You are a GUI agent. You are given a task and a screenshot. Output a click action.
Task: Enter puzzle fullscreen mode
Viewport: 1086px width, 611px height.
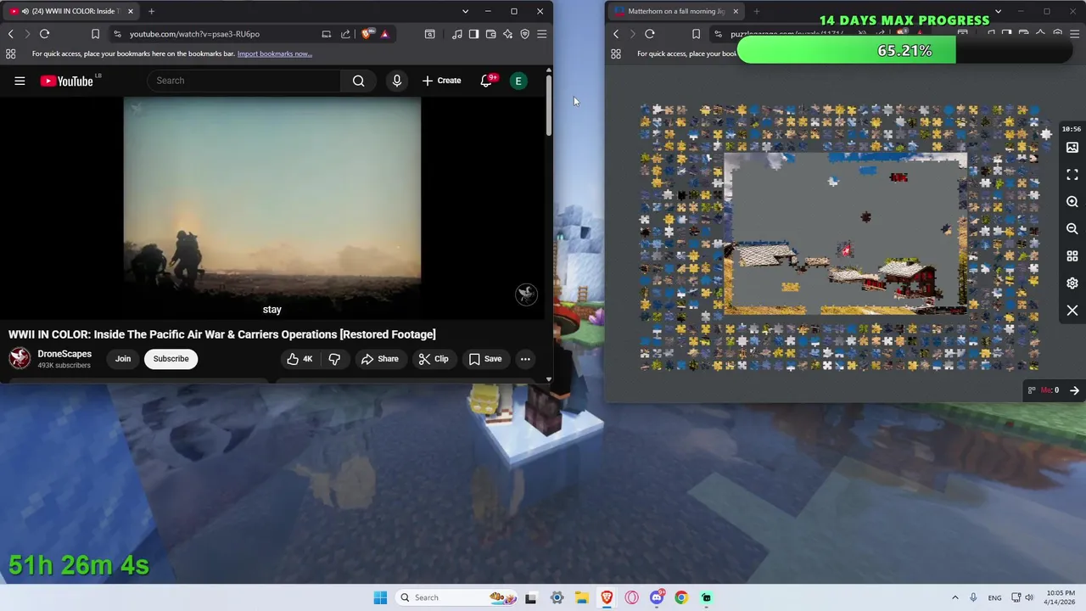1072,175
